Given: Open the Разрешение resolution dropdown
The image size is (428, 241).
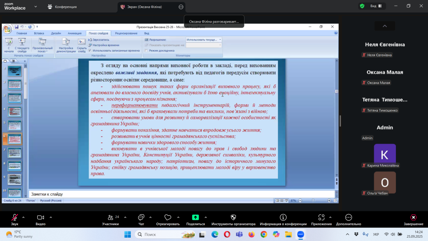Looking at the screenshot, I should pyautogui.click(x=204, y=40).
